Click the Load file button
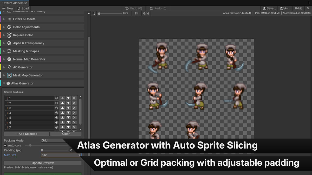Image resolution: width=312 pixels, height=175 pixels. (x=23, y=8)
